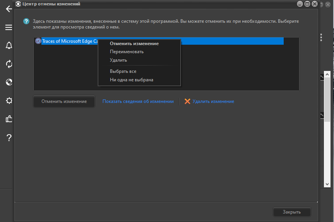334x222 pixels.
Task: Click the scrollbar up arrow on right
Action: 327,75
